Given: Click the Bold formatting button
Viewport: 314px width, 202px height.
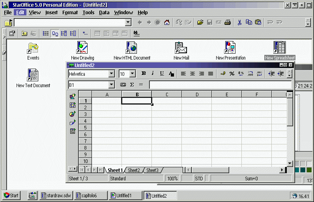Looking at the screenshot, I should (144, 73).
